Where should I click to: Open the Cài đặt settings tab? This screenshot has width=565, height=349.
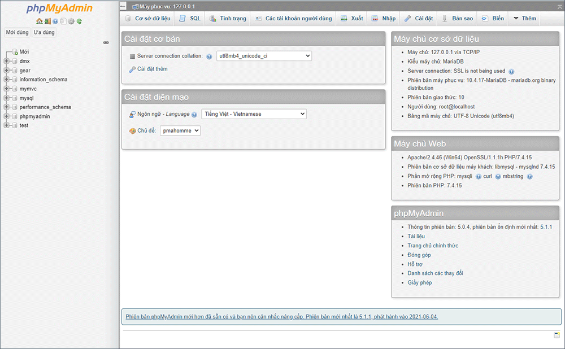click(x=418, y=19)
